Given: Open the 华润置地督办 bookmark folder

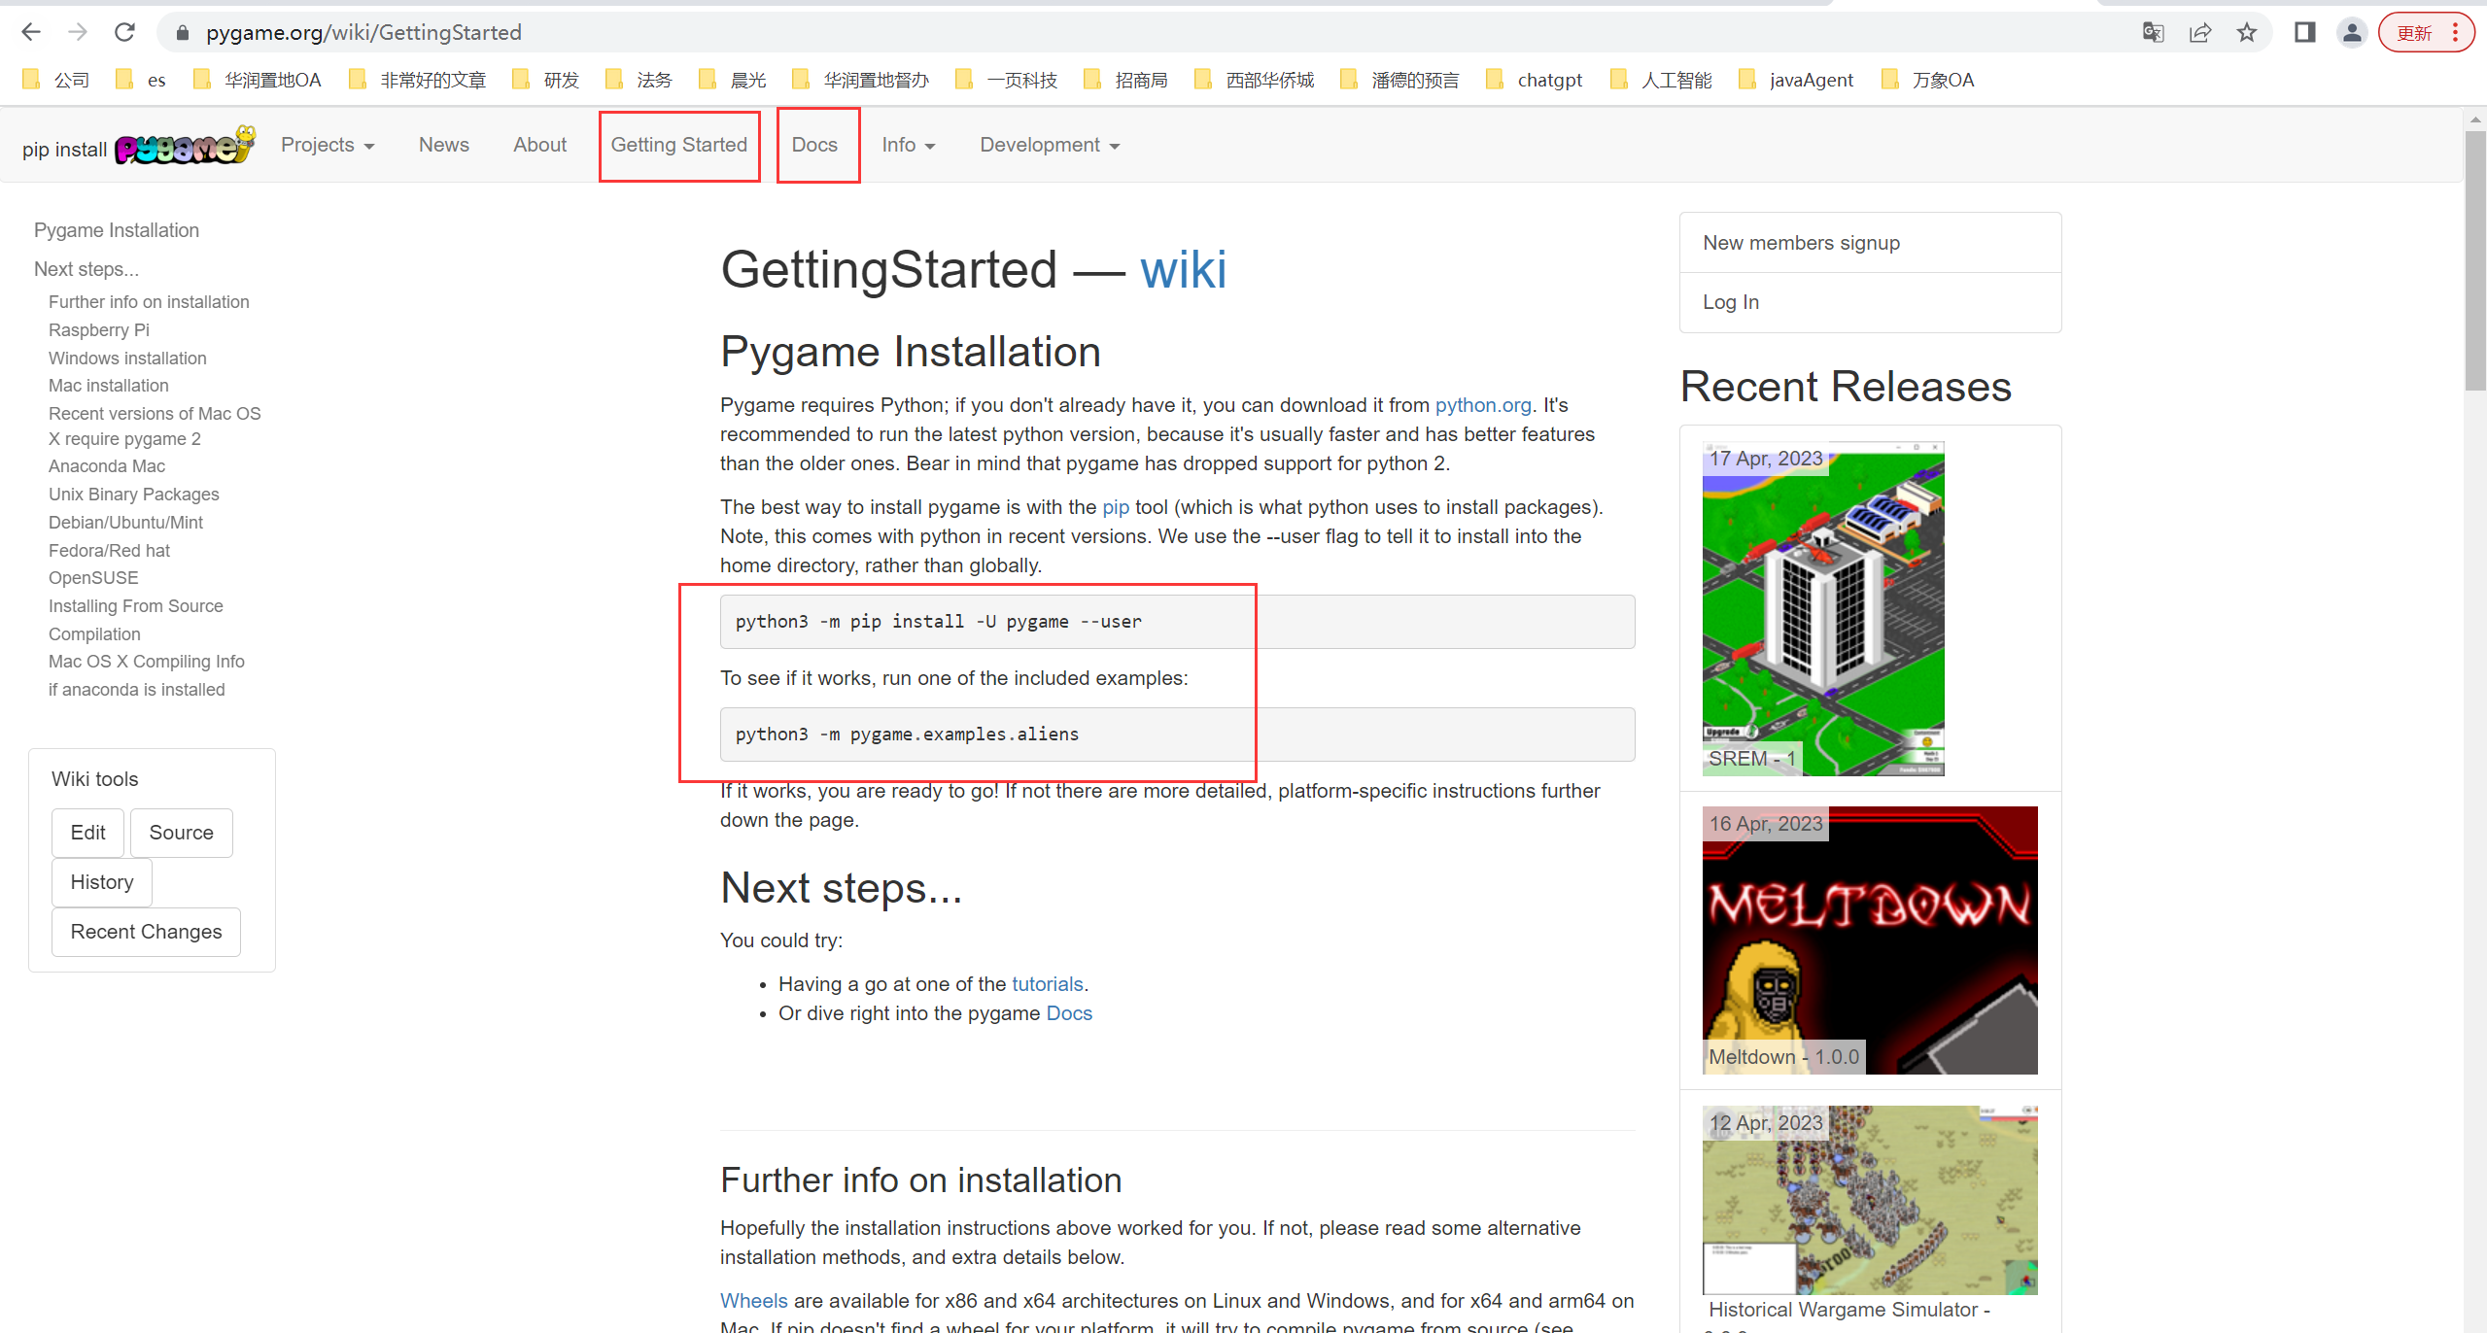Looking at the screenshot, I should [861, 80].
